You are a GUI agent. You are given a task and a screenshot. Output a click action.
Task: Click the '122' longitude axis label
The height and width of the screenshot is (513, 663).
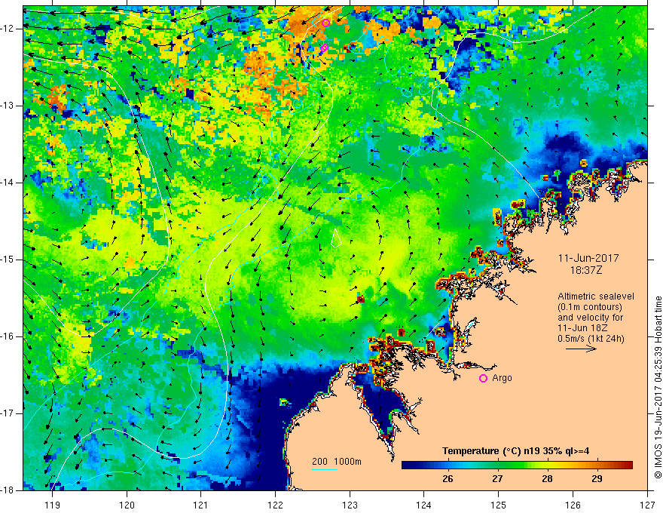tap(275, 505)
